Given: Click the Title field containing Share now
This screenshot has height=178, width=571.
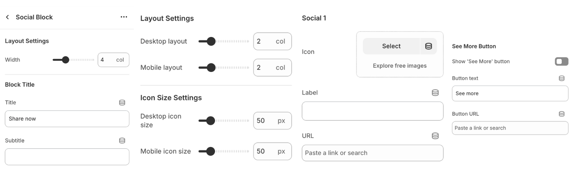Looking at the screenshot, I should pos(67,119).
